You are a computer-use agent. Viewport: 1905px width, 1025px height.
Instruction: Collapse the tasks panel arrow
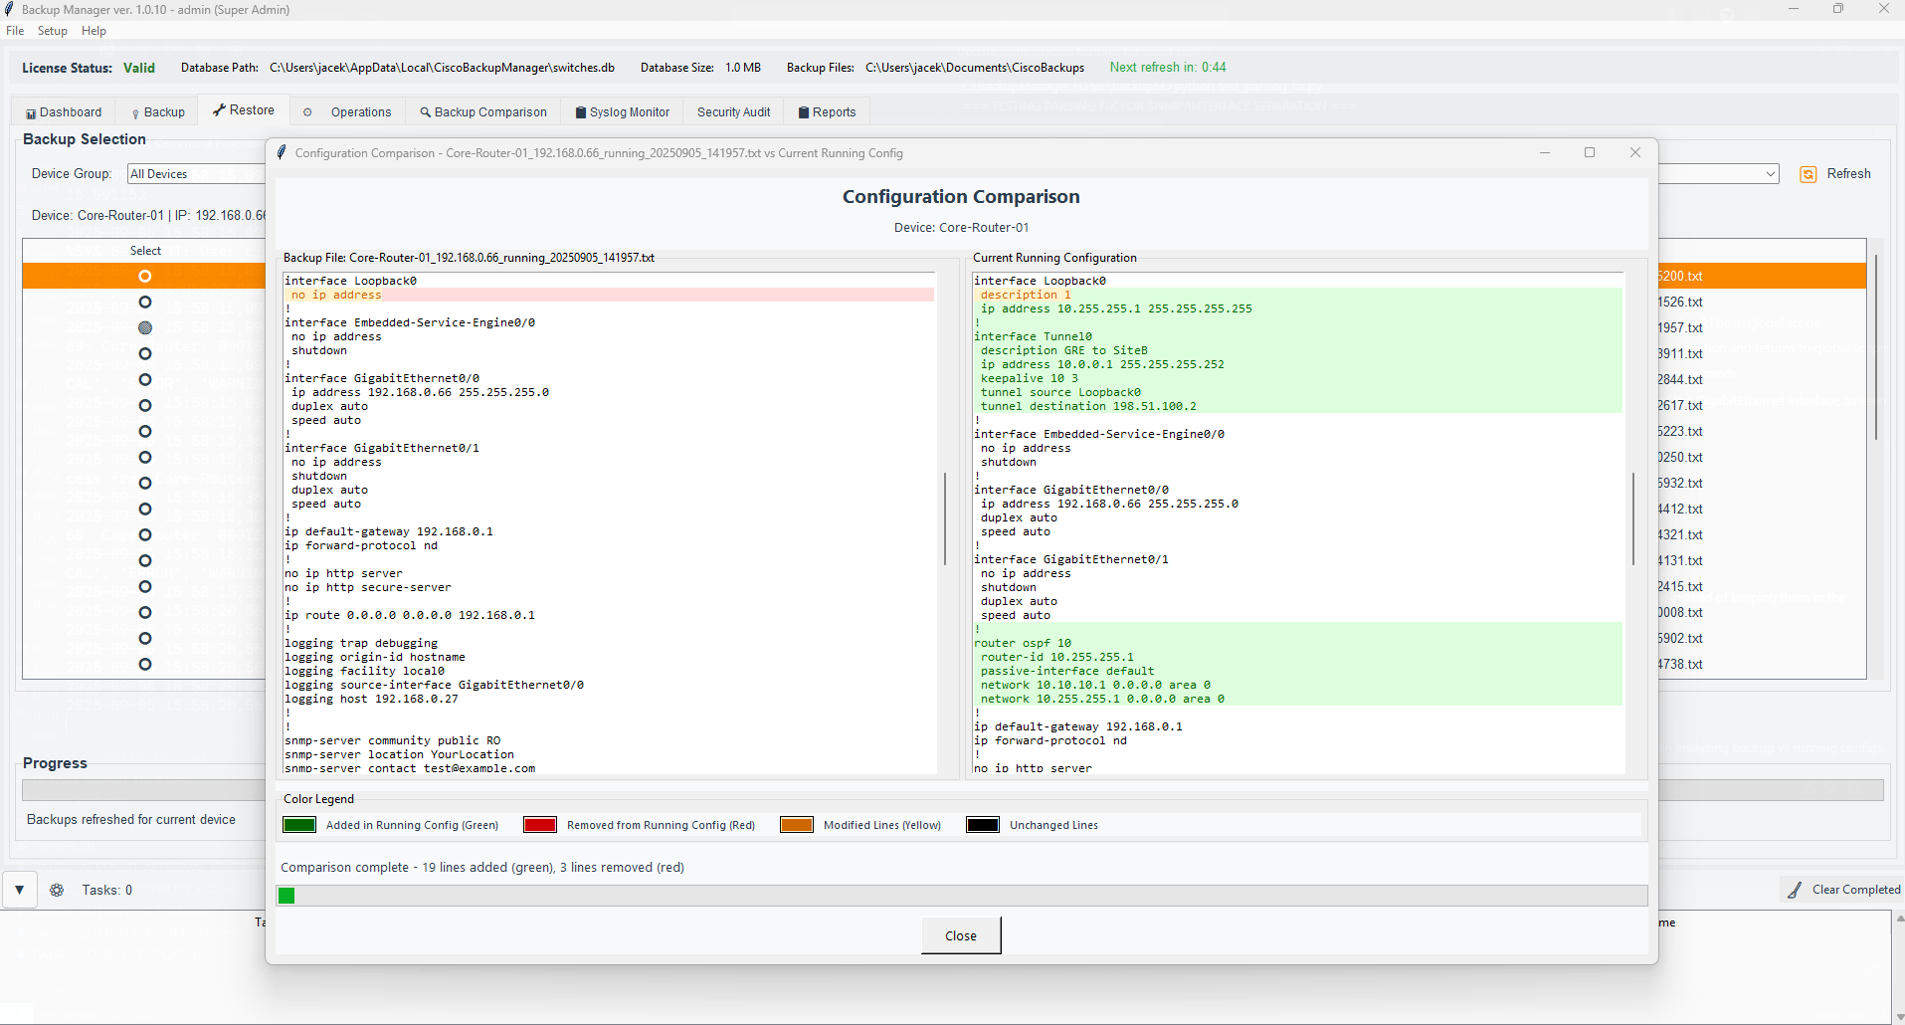[x=19, y=890]
